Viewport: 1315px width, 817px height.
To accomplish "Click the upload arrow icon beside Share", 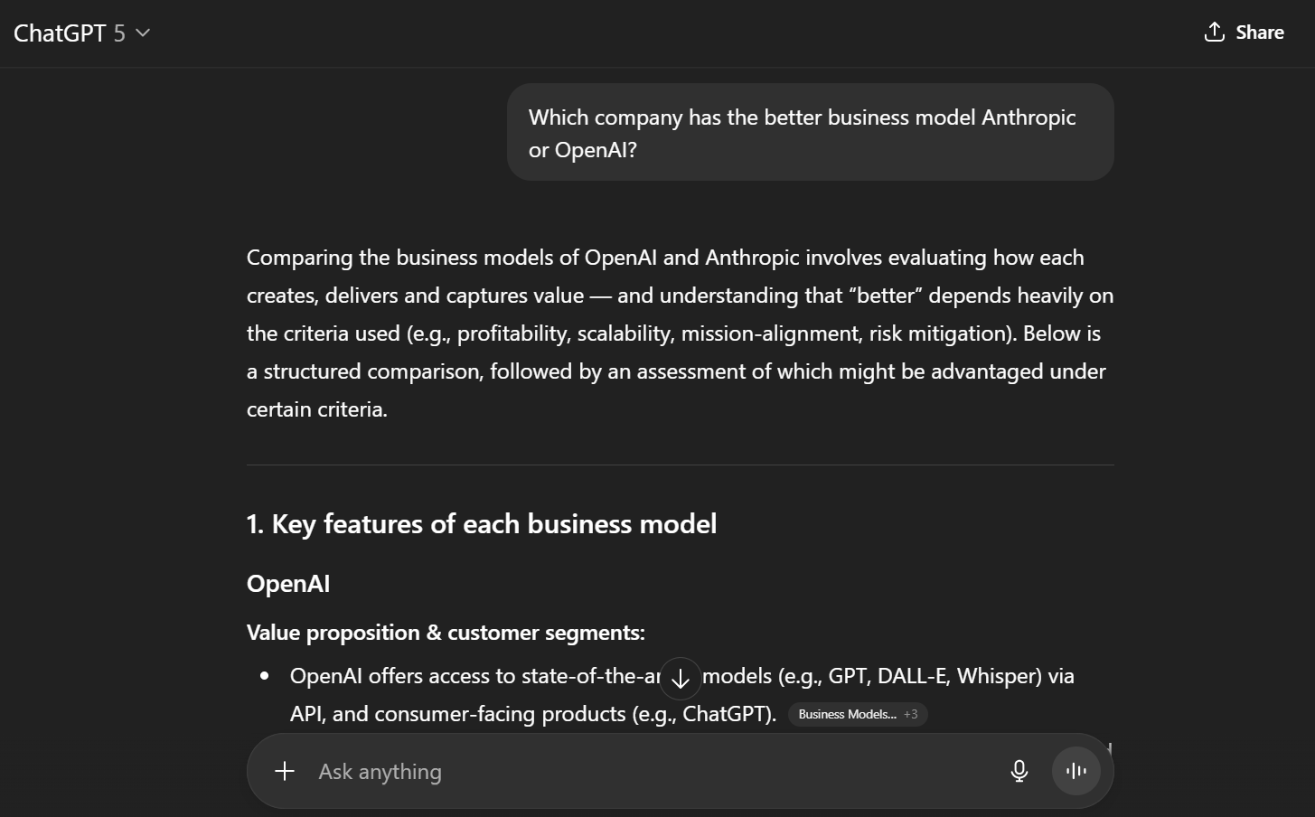I will pos(1214,33).
